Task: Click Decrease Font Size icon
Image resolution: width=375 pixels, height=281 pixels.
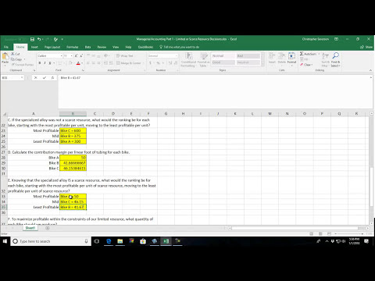Action: click(x=81, y=55)
